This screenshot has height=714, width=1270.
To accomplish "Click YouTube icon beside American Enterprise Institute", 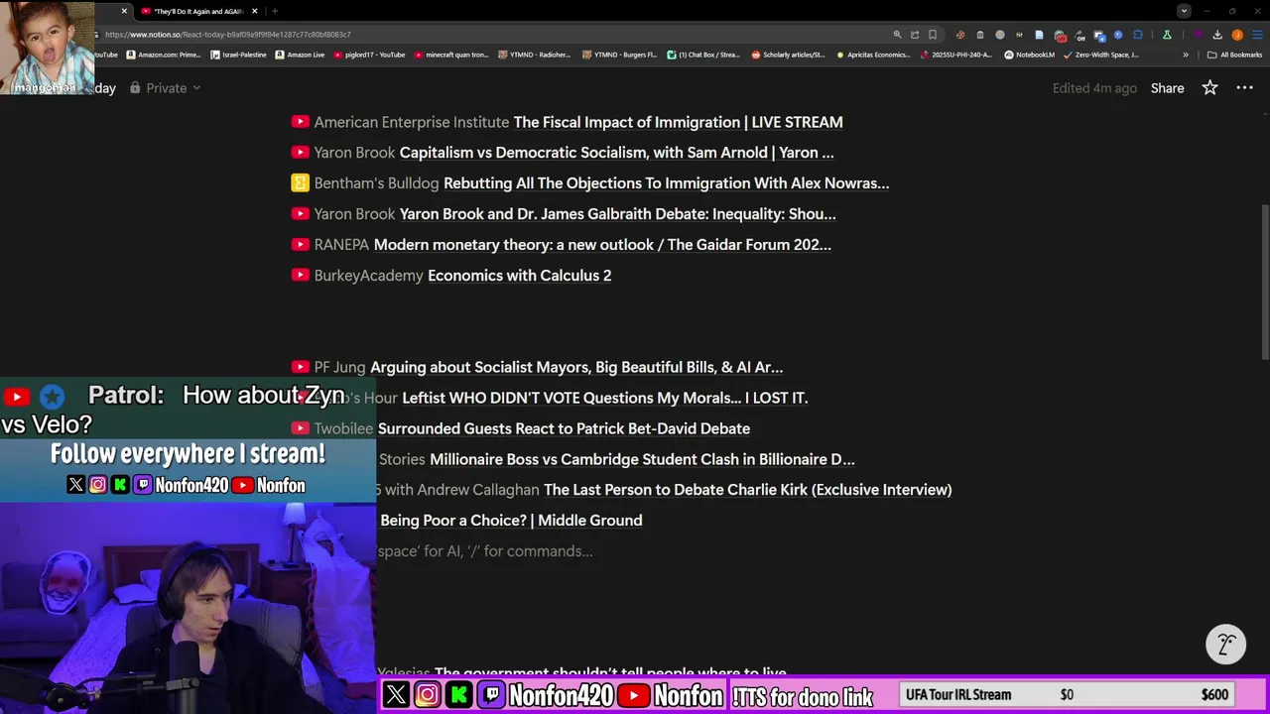I will [x=300, y=122].
